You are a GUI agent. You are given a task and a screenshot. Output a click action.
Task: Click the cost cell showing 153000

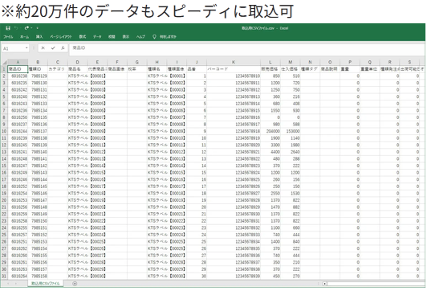(x=291, y=131)
